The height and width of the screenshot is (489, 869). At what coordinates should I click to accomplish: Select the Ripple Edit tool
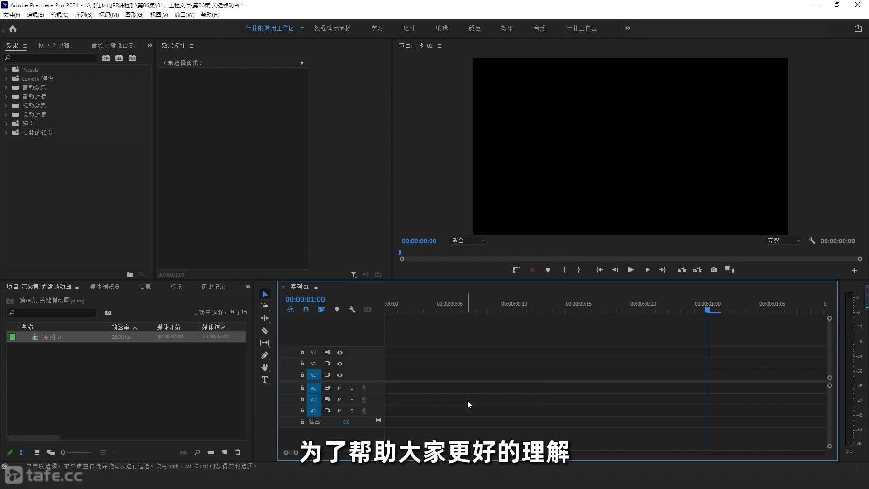click(x=265, y=319)
